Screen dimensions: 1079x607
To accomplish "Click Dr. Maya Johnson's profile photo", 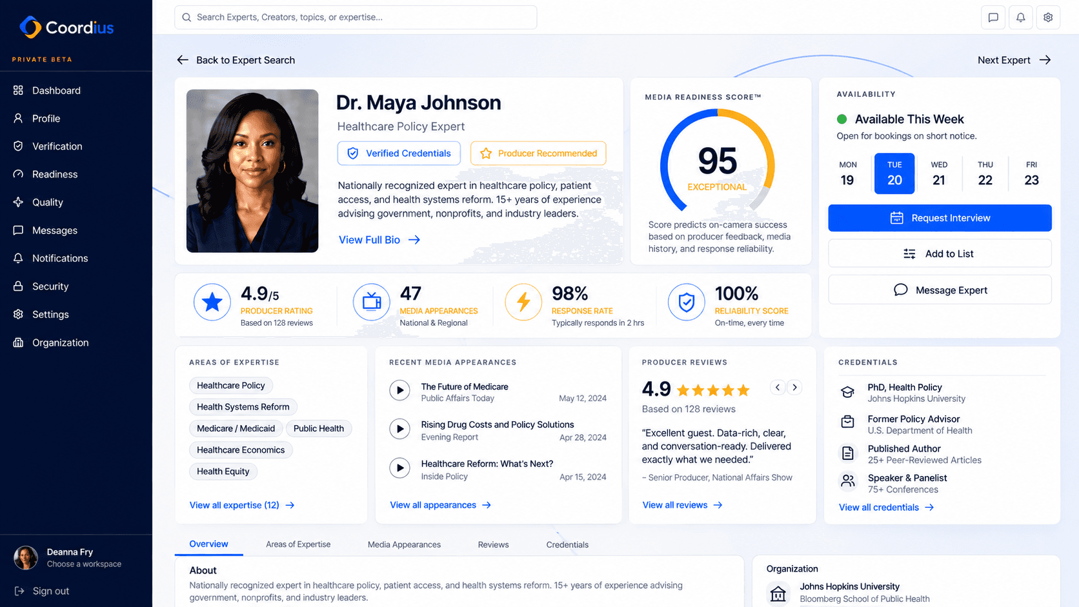I will (x=252, y=171).
